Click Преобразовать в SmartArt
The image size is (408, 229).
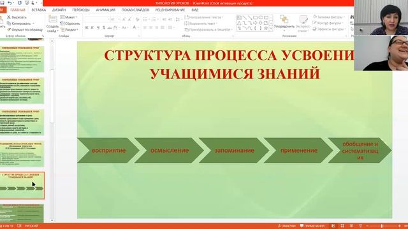click(208, 30)
